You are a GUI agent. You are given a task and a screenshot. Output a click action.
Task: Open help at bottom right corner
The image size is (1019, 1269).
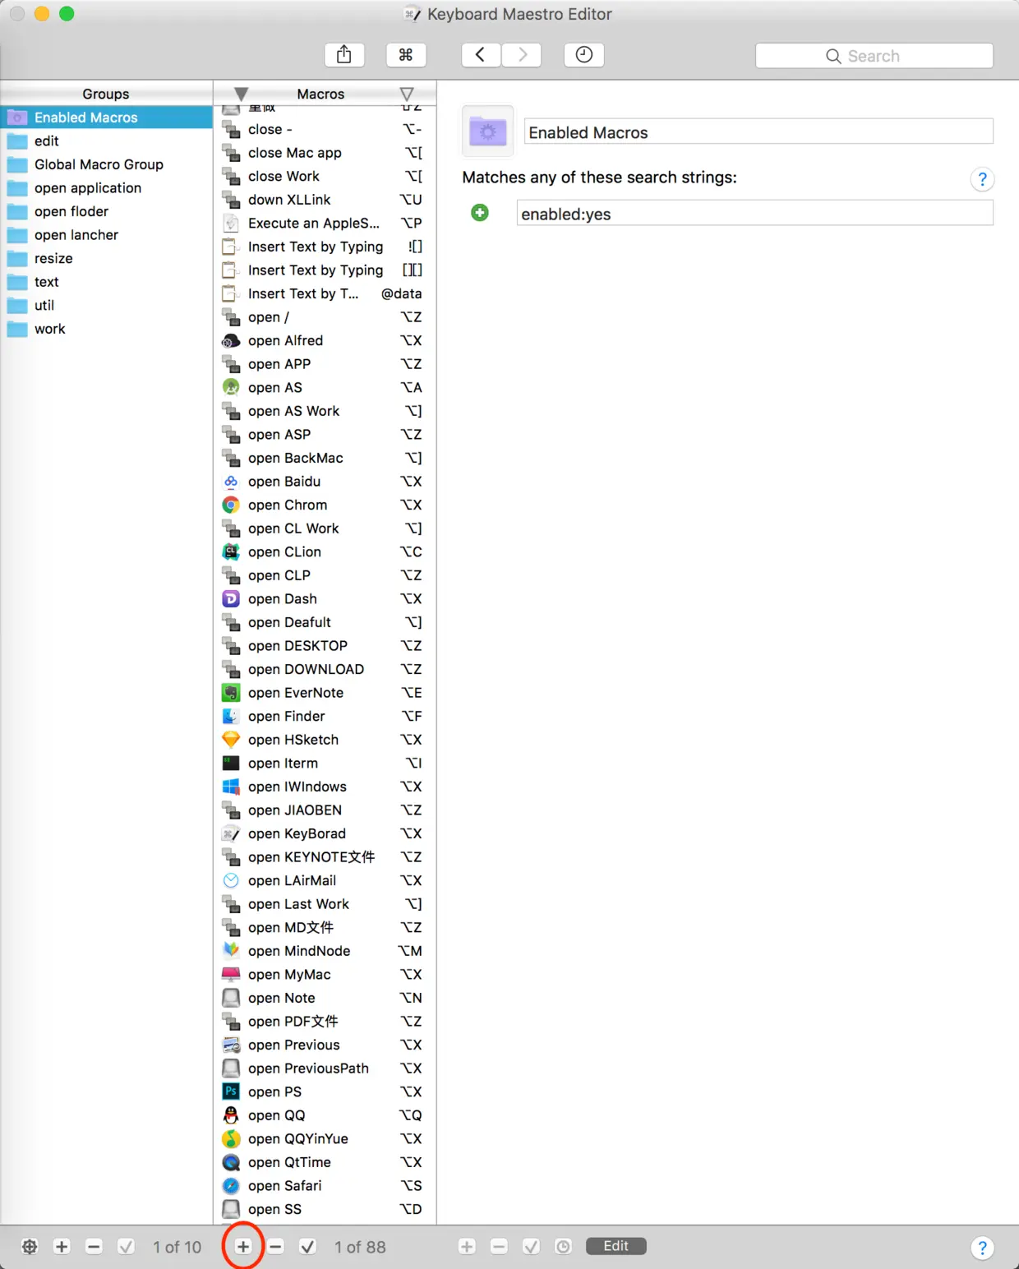(x=982, y=1248)
